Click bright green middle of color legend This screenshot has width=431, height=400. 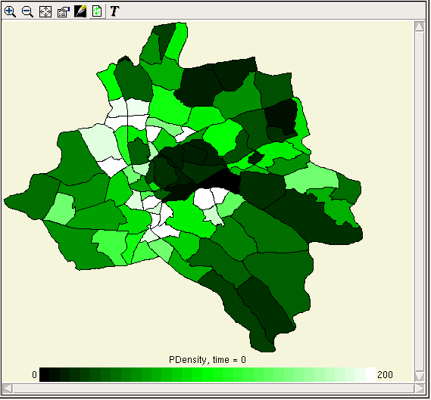click(208, 375)
